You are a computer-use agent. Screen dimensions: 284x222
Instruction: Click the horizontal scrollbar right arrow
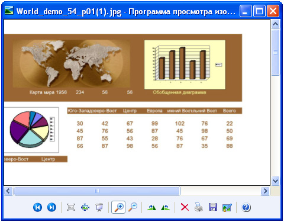[x=266, y=191]
